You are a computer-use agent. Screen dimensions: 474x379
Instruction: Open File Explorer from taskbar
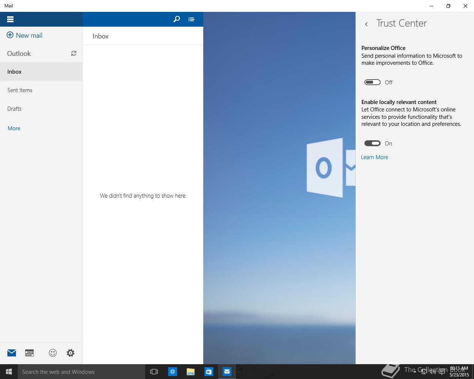coord(190,372)
